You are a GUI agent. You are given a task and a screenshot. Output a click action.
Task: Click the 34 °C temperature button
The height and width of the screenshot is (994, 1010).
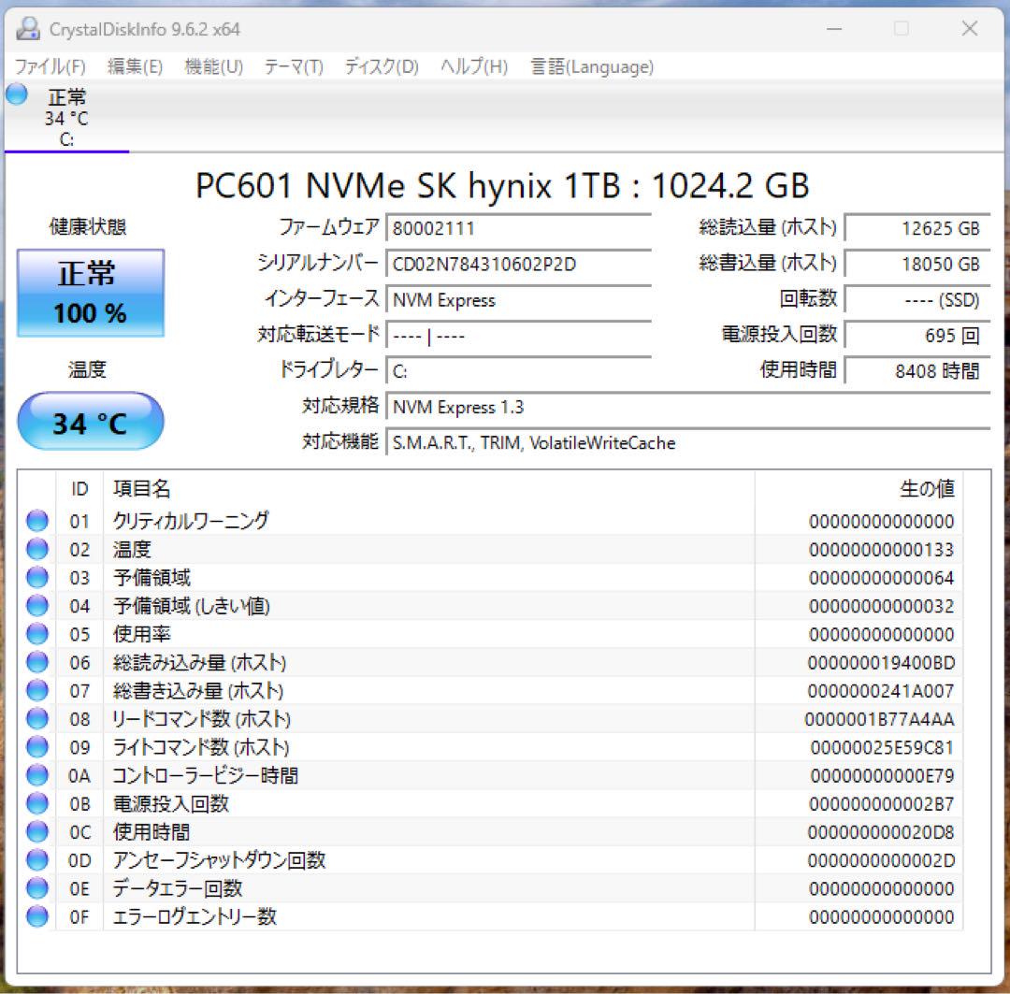(x=90, y=422)
